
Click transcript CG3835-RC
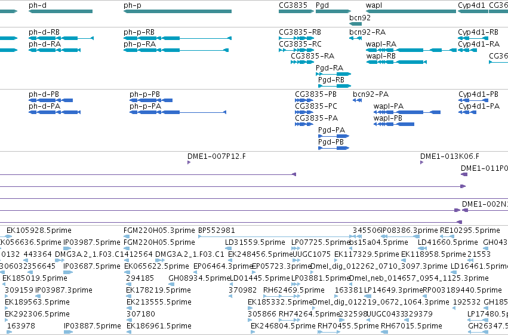pos(300,44)
